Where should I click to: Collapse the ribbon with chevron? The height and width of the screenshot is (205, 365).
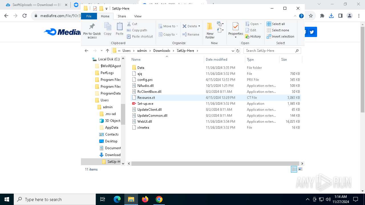[x=295, y=16]
